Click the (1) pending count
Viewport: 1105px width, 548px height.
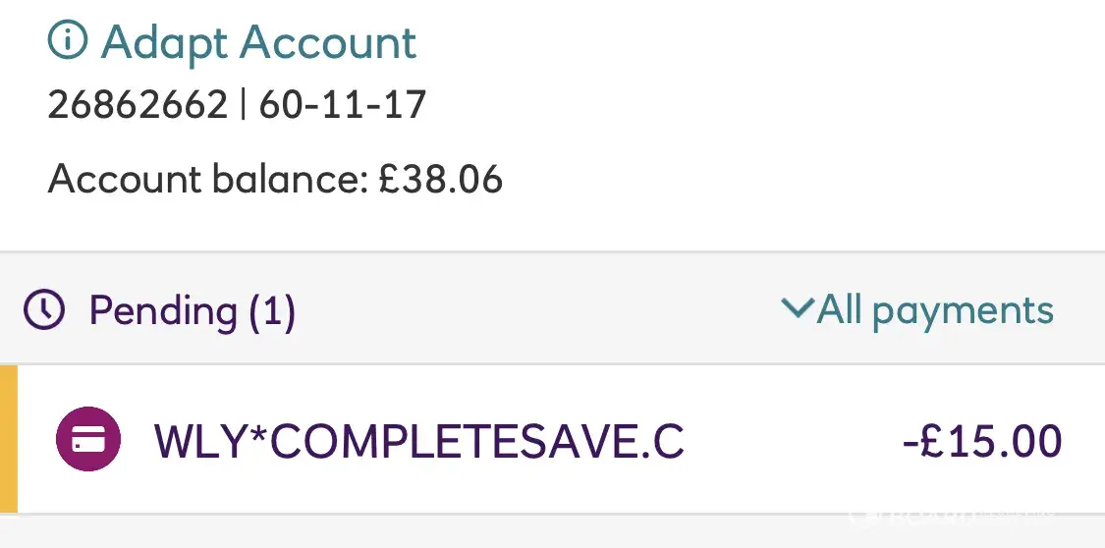pos(271,310)
